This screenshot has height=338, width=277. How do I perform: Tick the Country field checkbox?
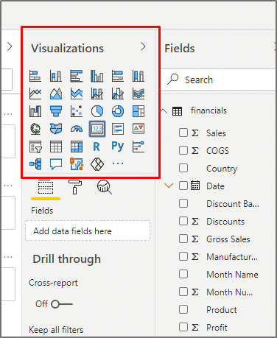pos(183,168)
